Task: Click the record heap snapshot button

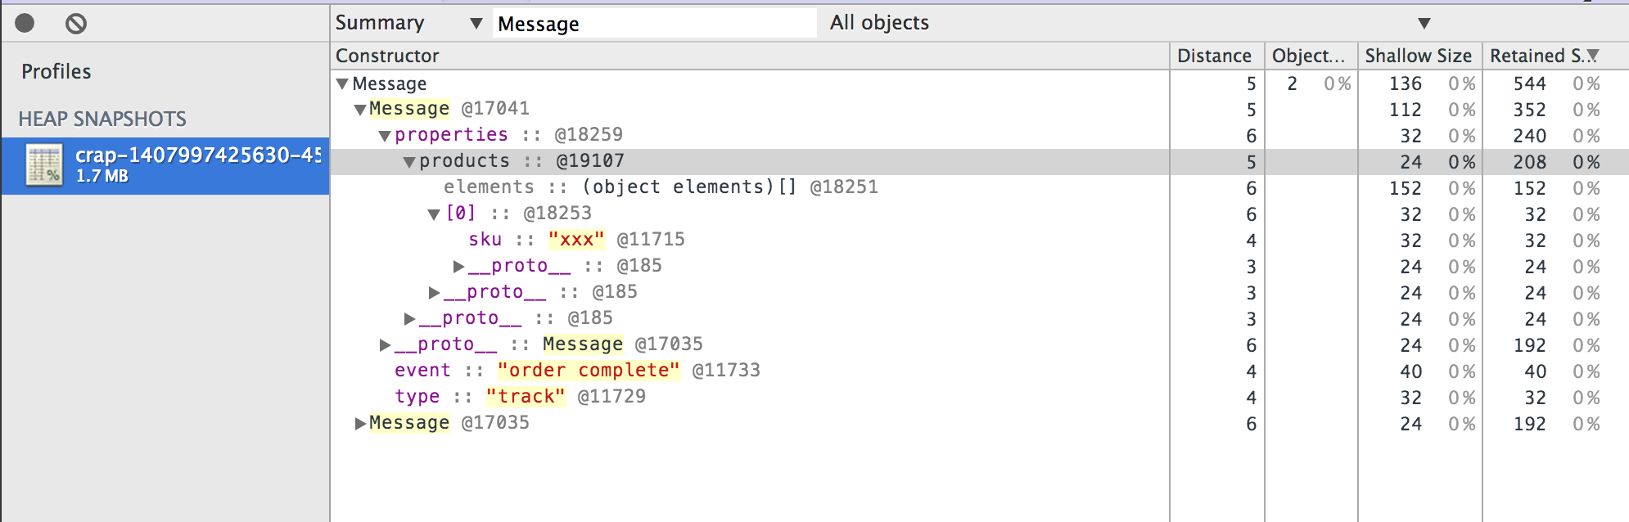Action: pyautogui.click(x=25, y=24)
